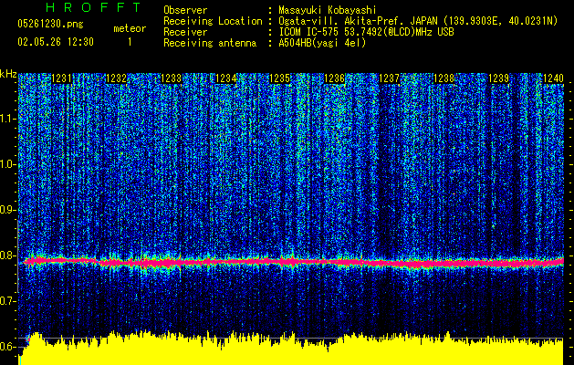This screenshot has height=365, width=574.
Task: Click the observer name Masayuki Kobayashi
Action: pyautogui.click(x=328, y=10)
